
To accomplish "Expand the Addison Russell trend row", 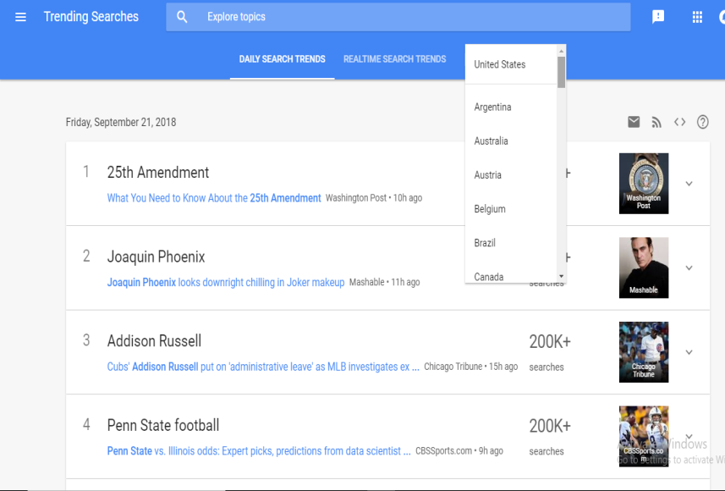I will click(689, 352).
